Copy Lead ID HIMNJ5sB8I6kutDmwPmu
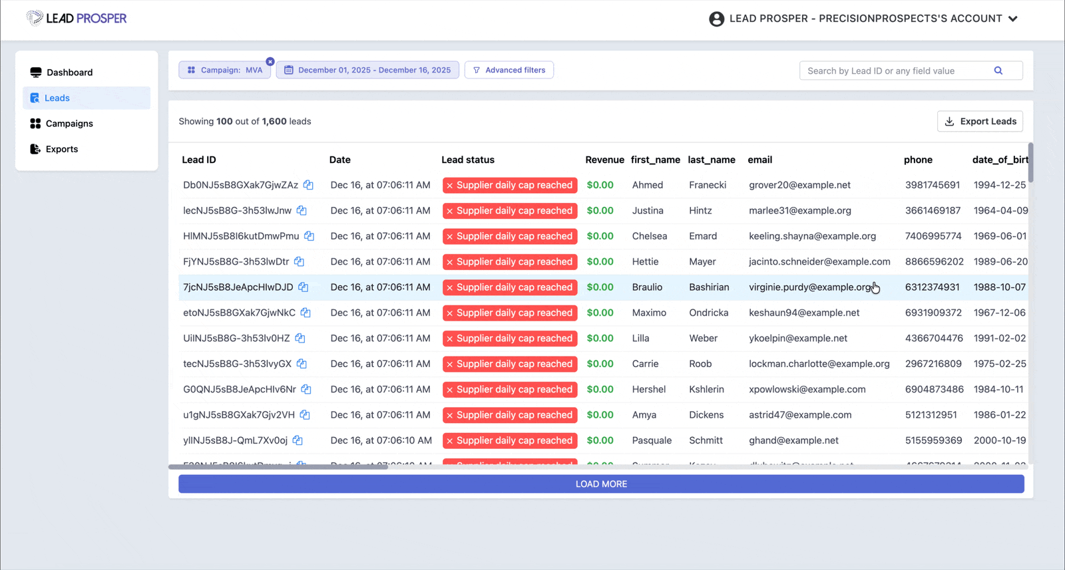This screenshot has width=1065, height=570. click(309, 236)
